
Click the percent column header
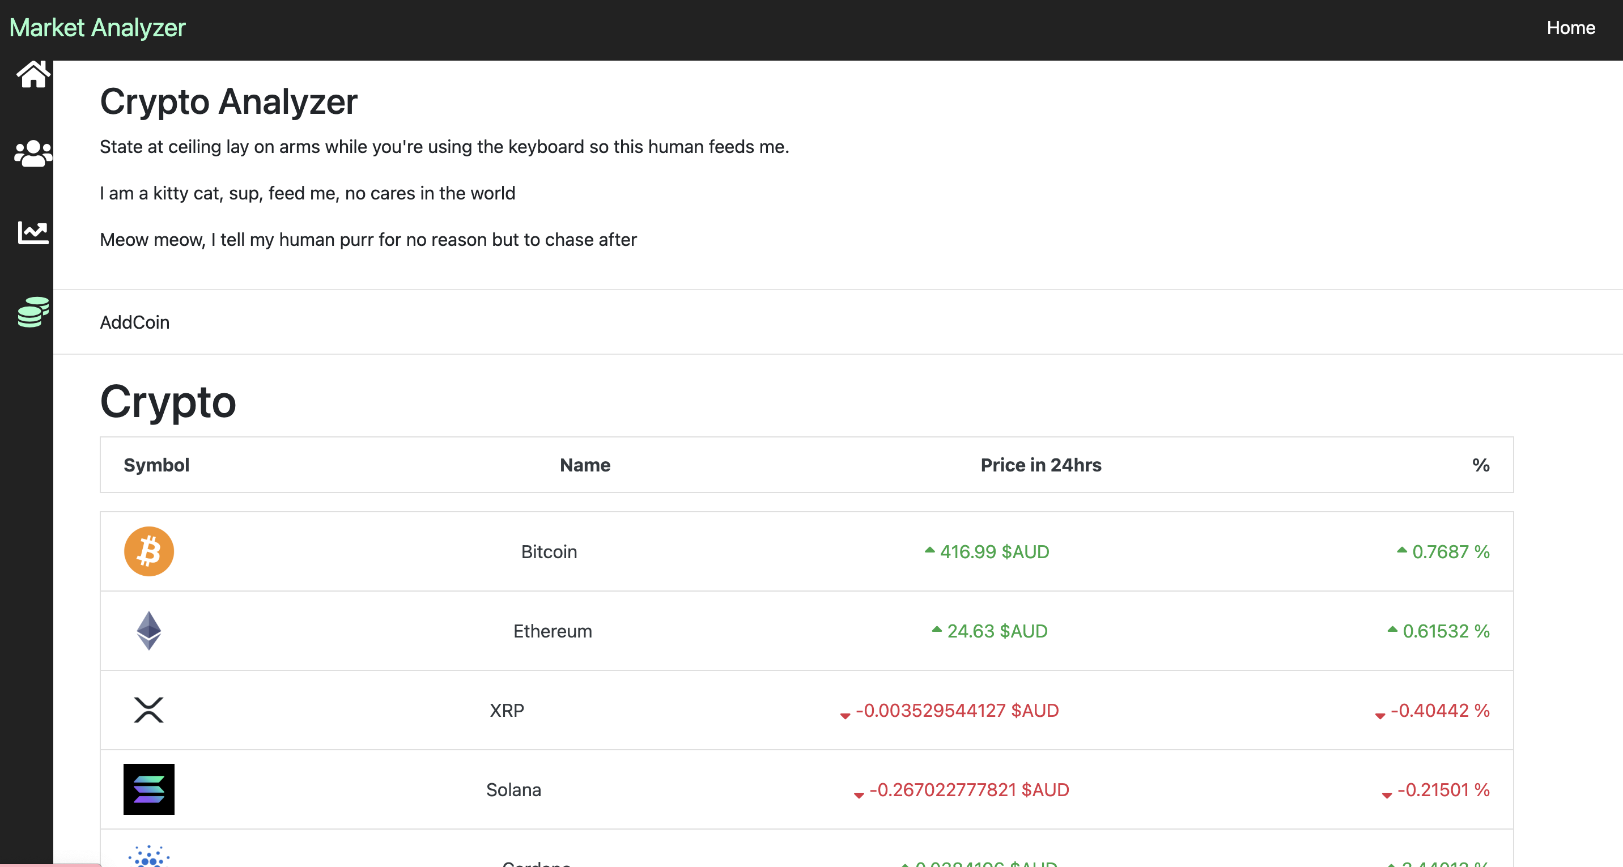point(1480,465)
